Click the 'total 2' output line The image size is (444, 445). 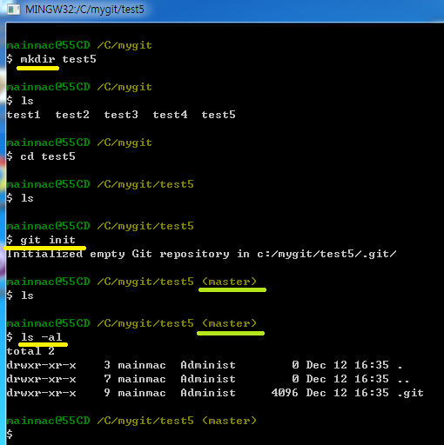30,351
